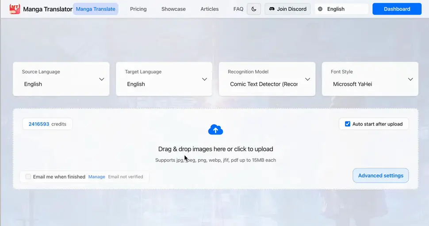Click the 'Email not verified' text
Viewport: 429px width, 226px height.
[x=126, y=177]
